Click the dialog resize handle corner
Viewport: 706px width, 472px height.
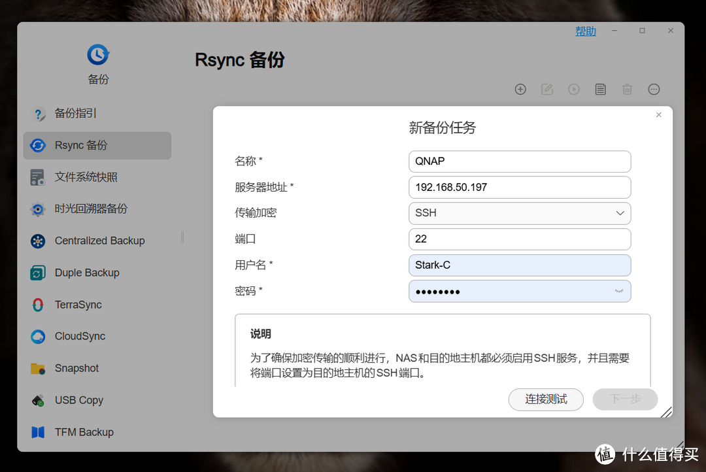pyautogui.click(x=666, y=412)
